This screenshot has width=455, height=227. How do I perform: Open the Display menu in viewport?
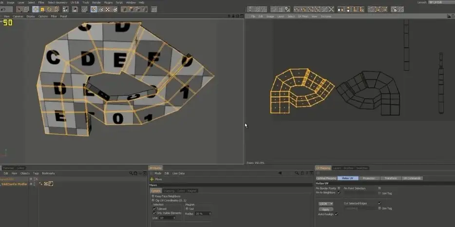(x=31, y=16)
